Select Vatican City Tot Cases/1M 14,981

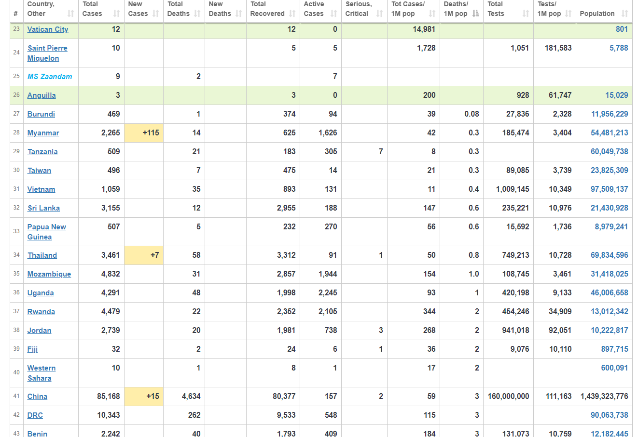point(414,29)
